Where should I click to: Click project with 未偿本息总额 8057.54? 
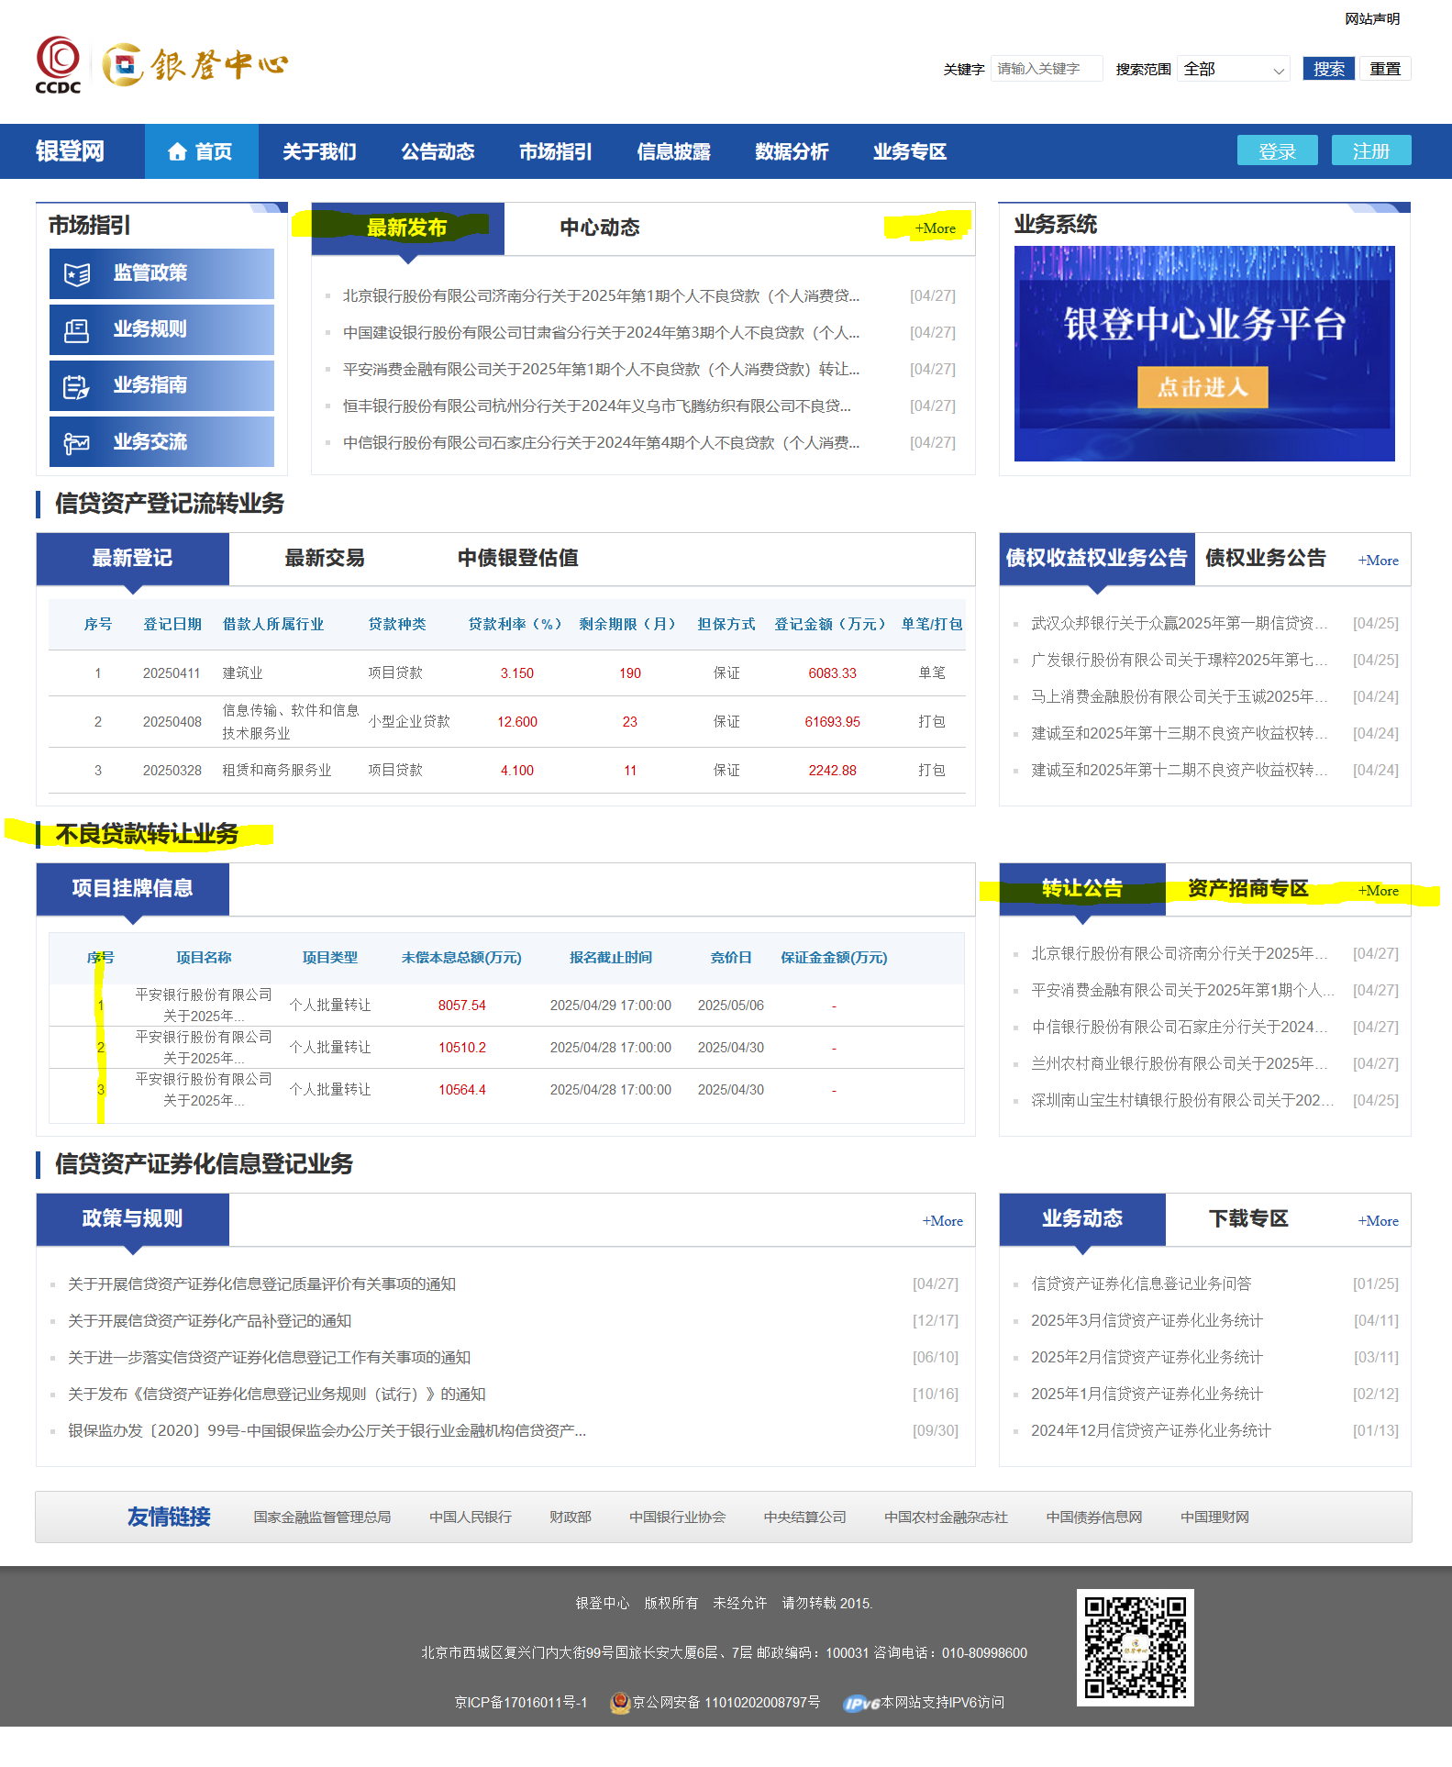click(x=506, y=1006)
